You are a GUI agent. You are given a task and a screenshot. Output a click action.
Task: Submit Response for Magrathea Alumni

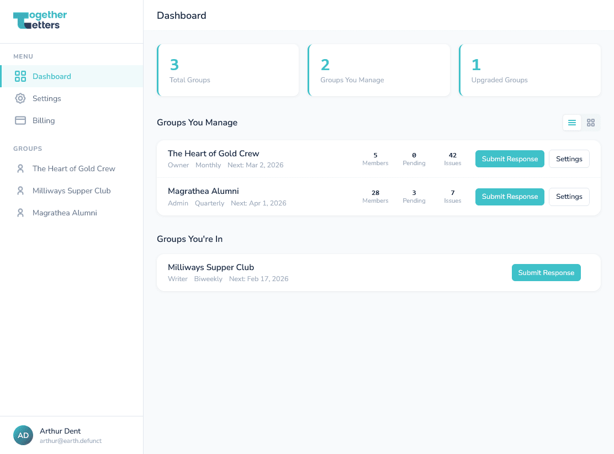pyautogui.click(x=509, y=197)
